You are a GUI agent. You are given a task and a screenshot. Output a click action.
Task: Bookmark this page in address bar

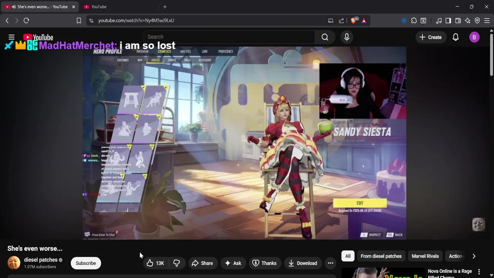pyautogui.click(x=79, y=20)
